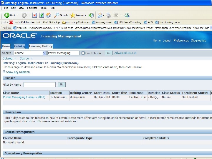Toggle the Exact Phrase checkbox
The image size is (212, 159).
(x=83, y=53)
